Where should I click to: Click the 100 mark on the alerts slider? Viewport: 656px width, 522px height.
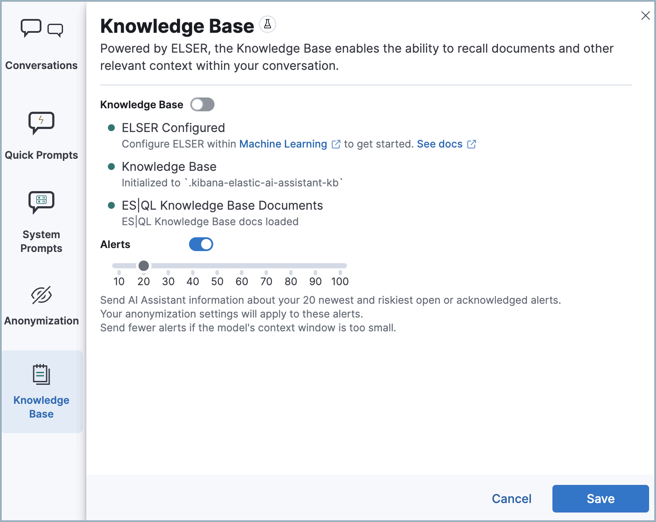(340, 281)
